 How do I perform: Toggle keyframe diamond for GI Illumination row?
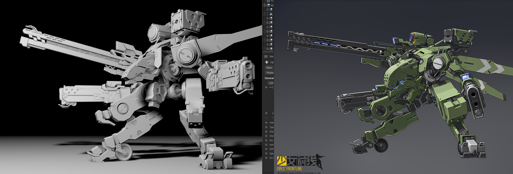click(x=266, y=158)
